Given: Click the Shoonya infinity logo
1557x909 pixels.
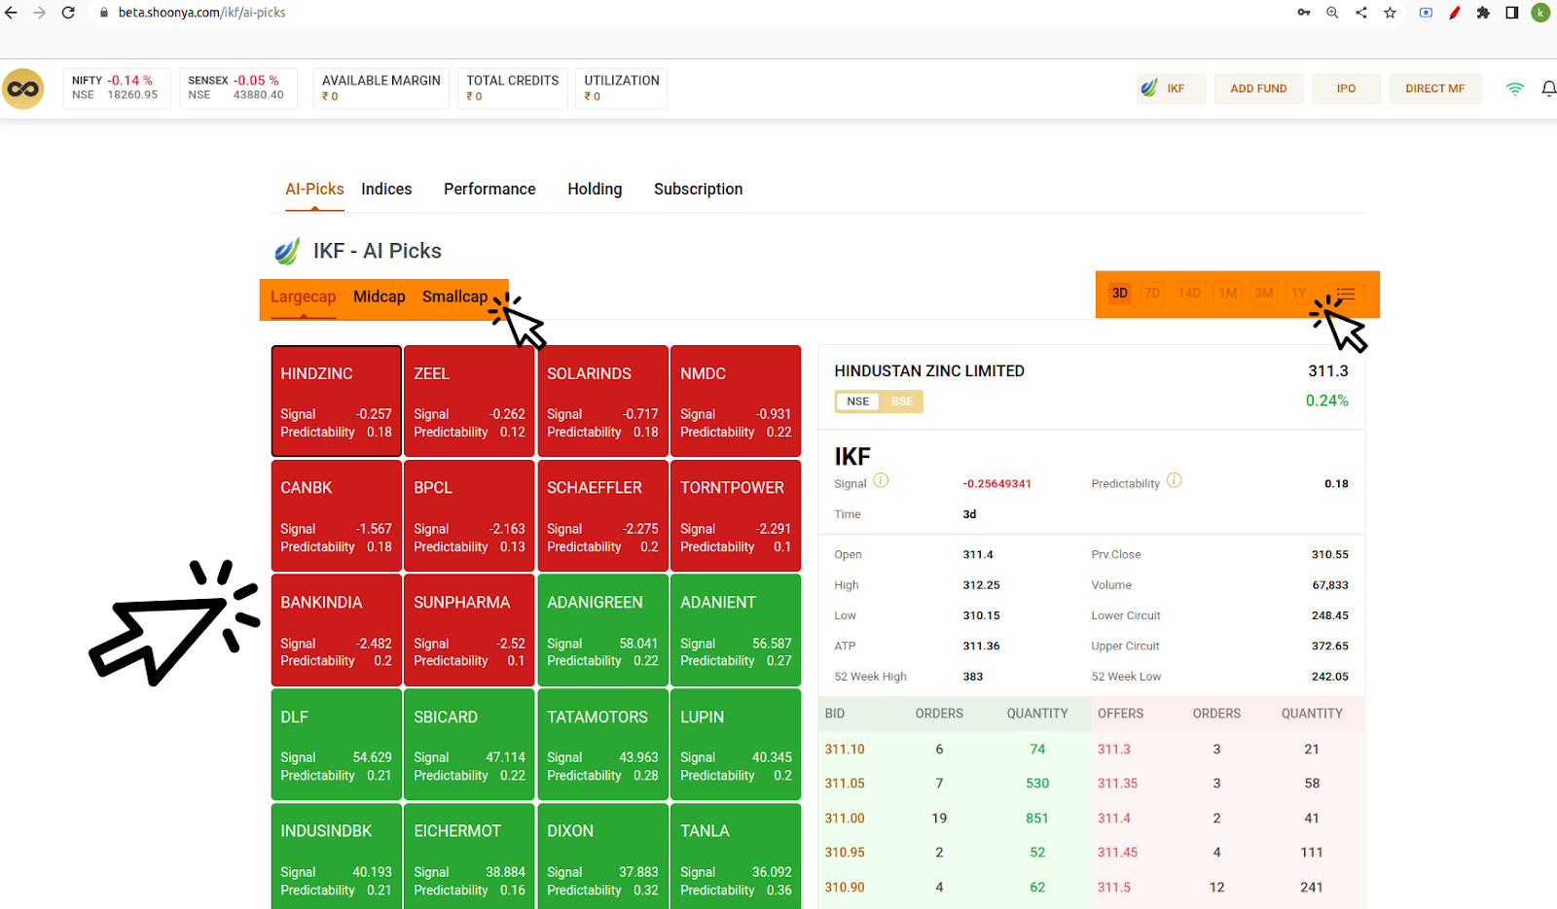Looking at the screenshot, I should pyautogui.click(x=23, y=88).
